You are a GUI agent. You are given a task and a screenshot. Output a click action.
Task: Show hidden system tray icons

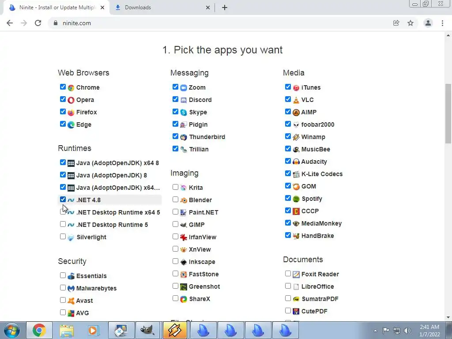[x=375, y=331]
